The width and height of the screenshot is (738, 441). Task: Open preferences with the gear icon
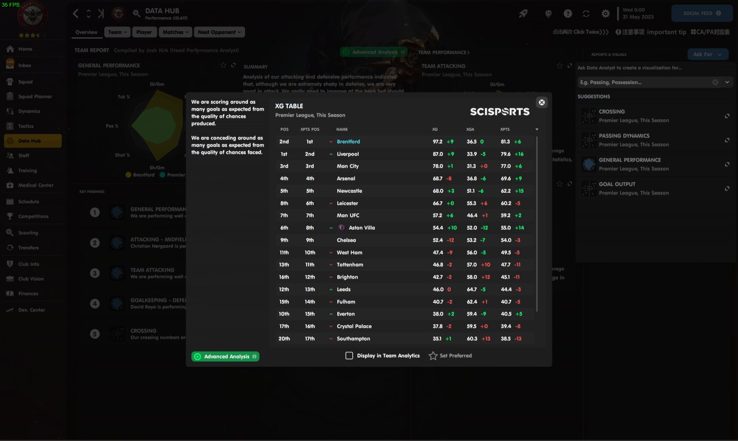point(605,13)
